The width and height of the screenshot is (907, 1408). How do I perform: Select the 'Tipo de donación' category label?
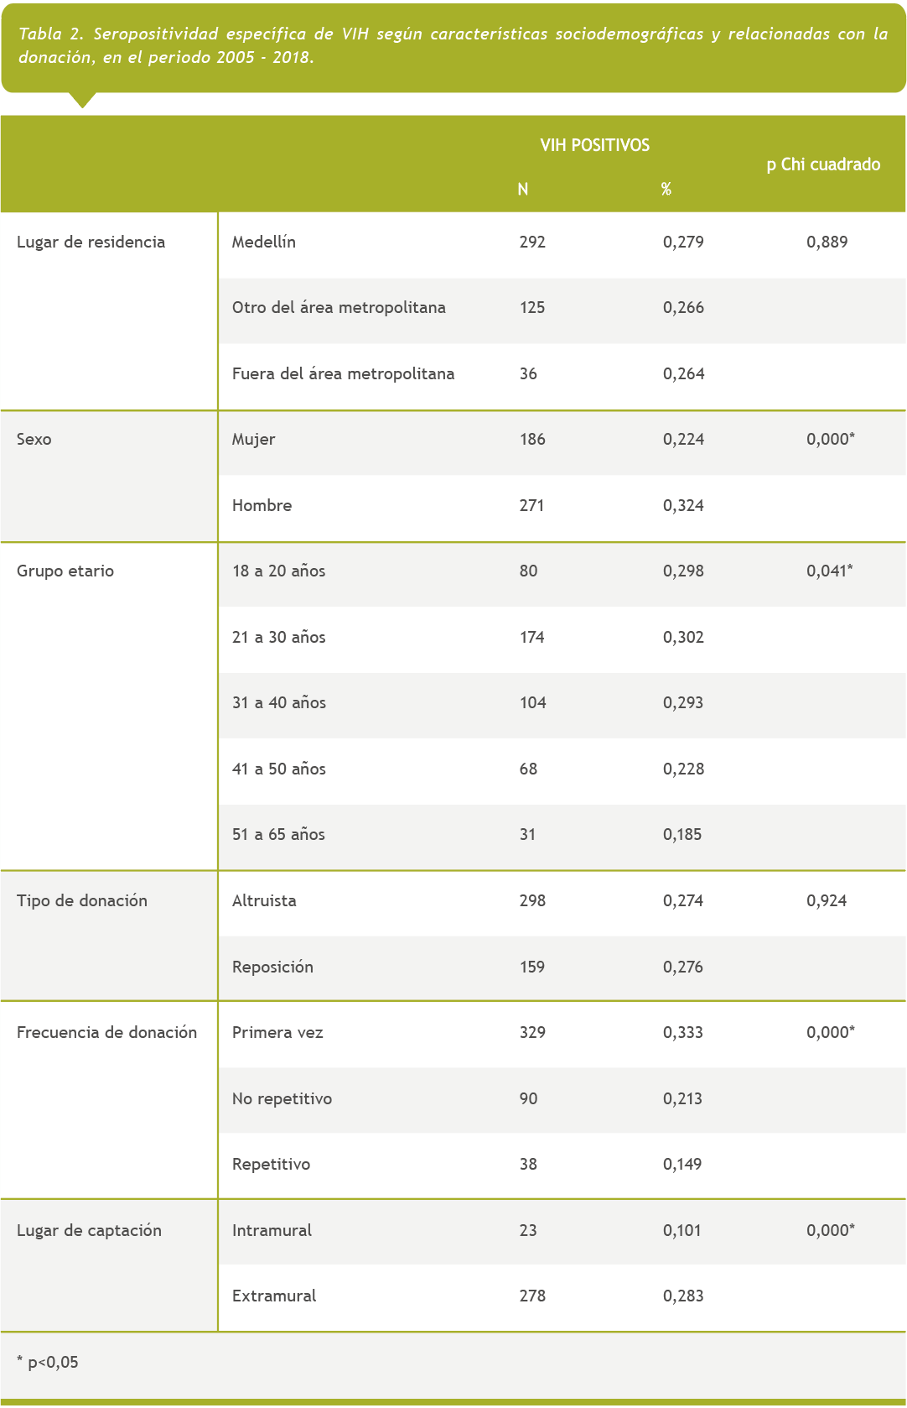click(x=82, y=901)
